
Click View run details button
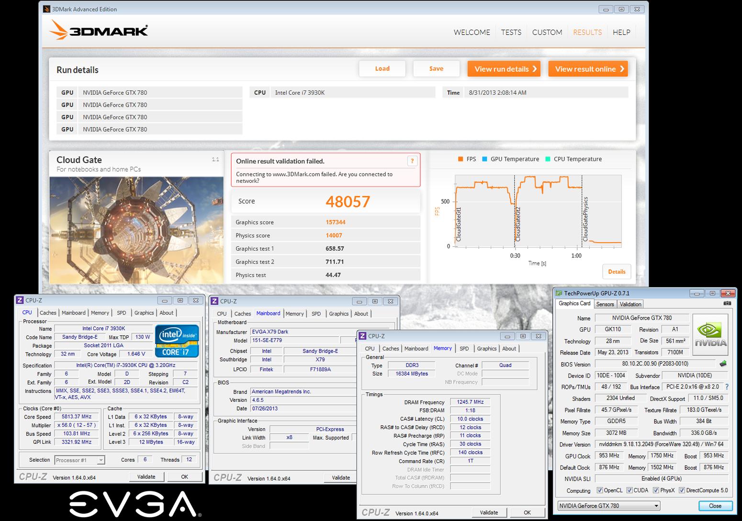(504, 69)
